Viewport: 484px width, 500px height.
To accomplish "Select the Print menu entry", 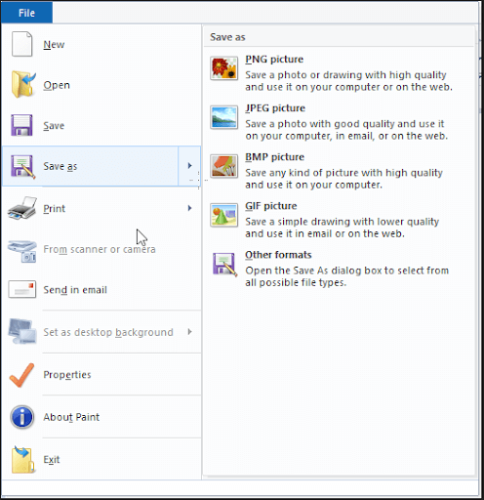I will [101, 208].
